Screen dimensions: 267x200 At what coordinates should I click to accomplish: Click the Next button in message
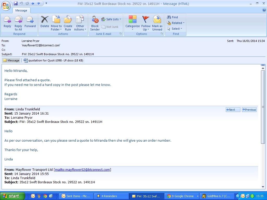[x=233, y=110]
